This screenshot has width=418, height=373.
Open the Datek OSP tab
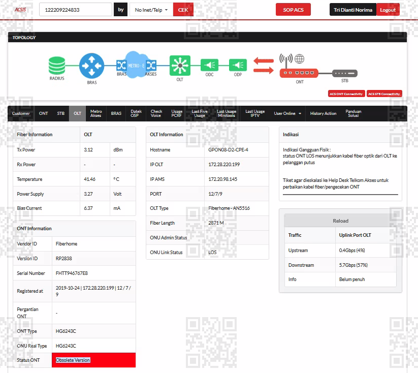click(136, 113)
